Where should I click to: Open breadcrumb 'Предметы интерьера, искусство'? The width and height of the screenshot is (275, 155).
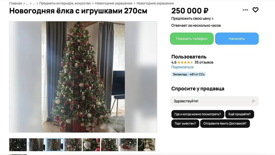[x=65, y=3]
